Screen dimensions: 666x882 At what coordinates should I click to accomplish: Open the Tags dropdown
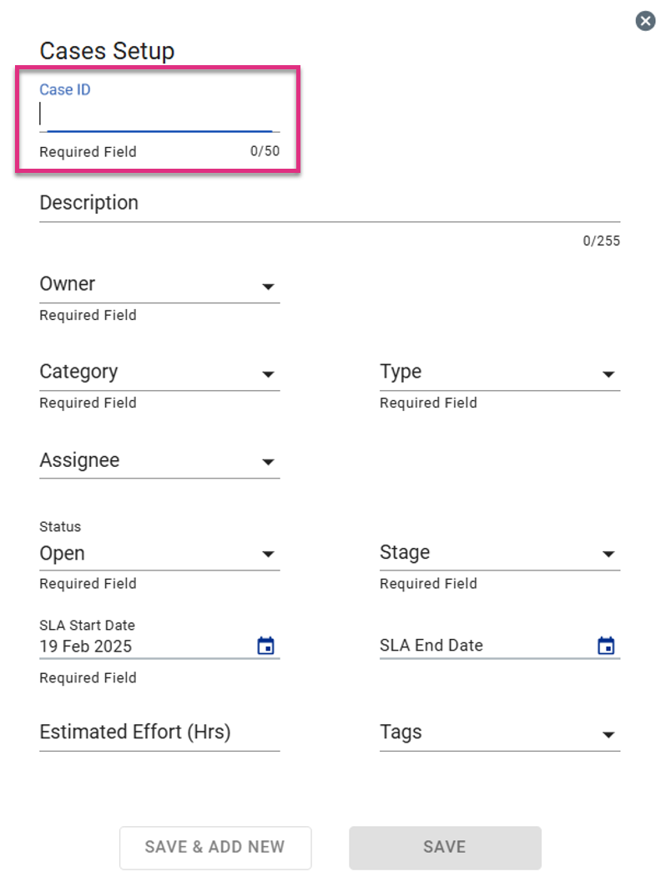[500, 732]
